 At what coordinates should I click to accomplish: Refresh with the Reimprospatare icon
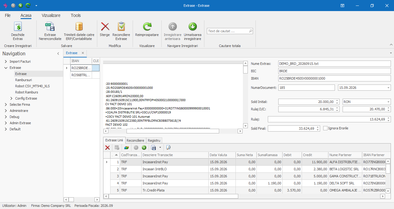(x=147, y=27)
